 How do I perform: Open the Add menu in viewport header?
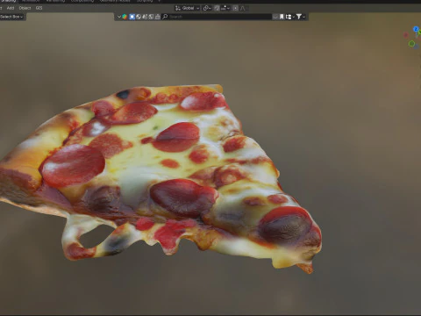pos(11,8)
